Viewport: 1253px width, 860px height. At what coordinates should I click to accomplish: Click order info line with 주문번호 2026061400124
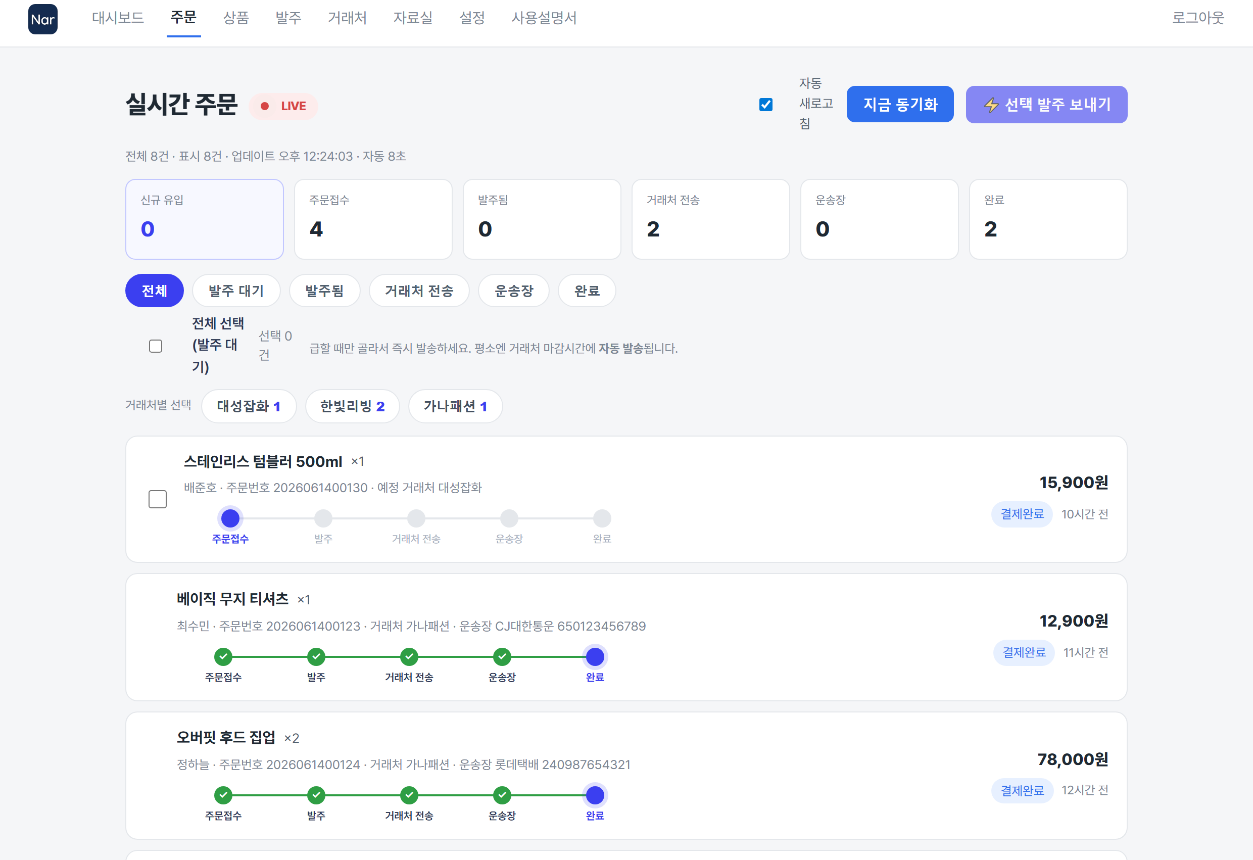pyautogui.click(x=403, y=765)
